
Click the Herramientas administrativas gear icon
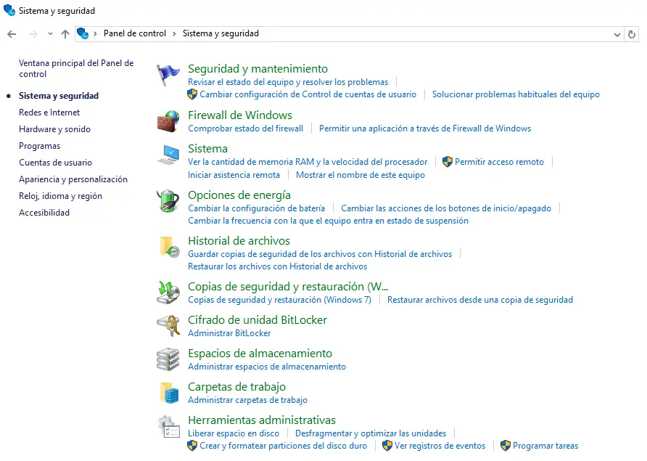pyautogui.click(x=168, y=426)
